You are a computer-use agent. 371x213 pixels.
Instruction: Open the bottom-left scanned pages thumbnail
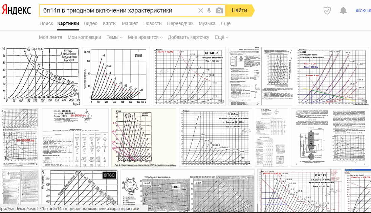point(20,187)
